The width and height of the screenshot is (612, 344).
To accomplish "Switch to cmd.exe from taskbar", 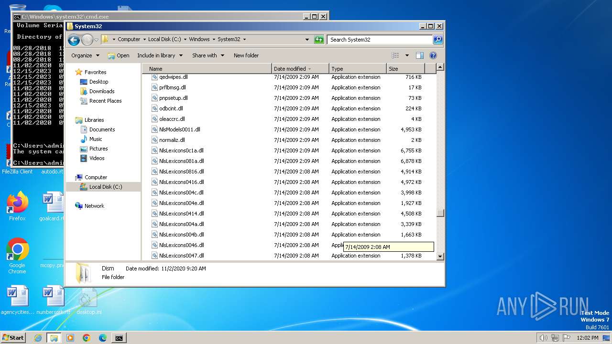I will coord(119,338).
